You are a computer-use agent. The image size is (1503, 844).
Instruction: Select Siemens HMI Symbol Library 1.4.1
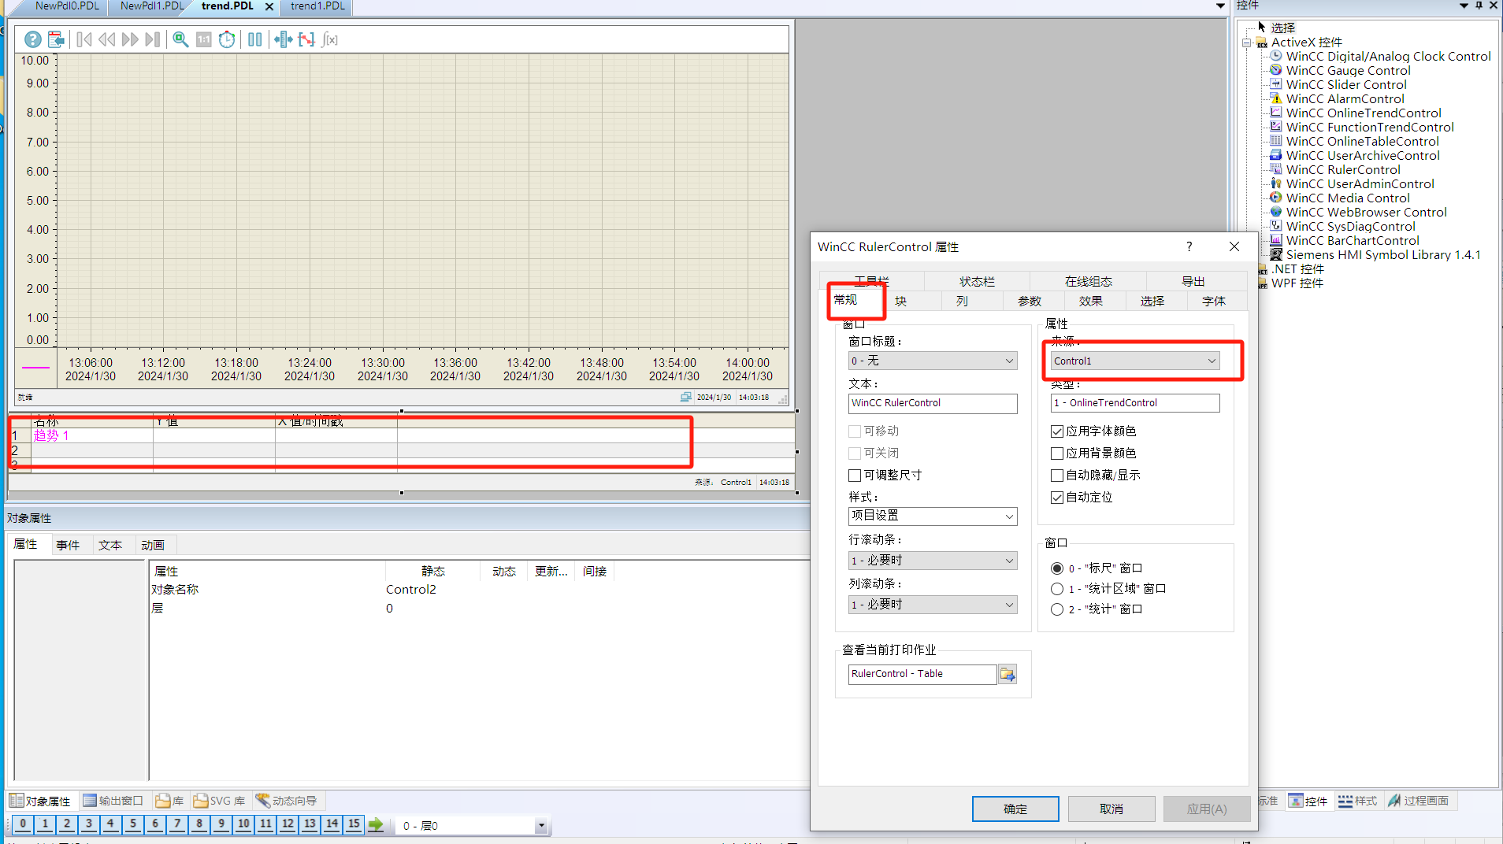point(1383,255)
